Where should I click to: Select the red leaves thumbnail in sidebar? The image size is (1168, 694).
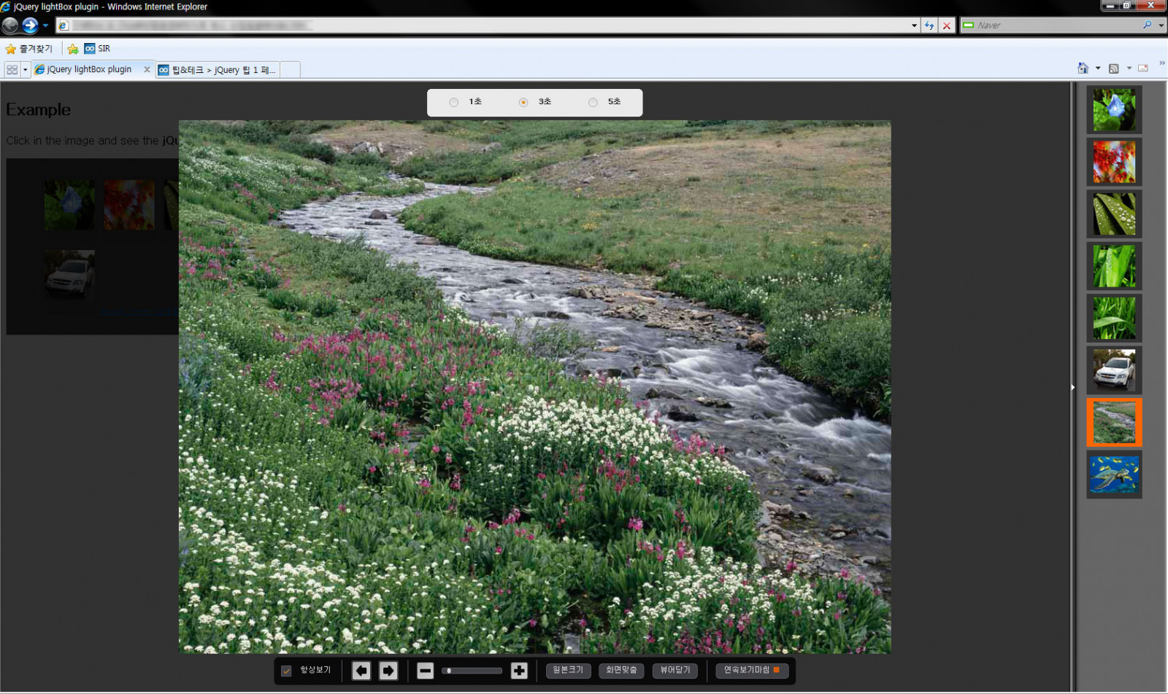coord(1114,162)
